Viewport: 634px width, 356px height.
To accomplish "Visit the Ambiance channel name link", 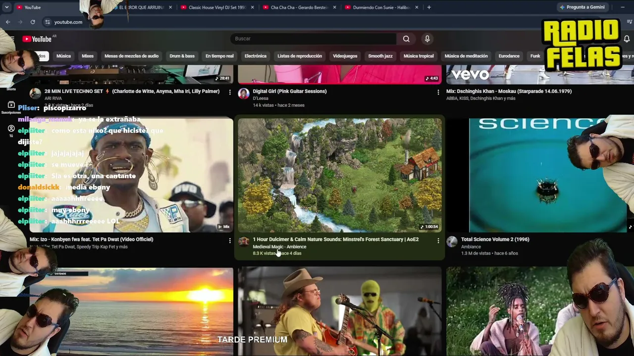I will [471, 247].
